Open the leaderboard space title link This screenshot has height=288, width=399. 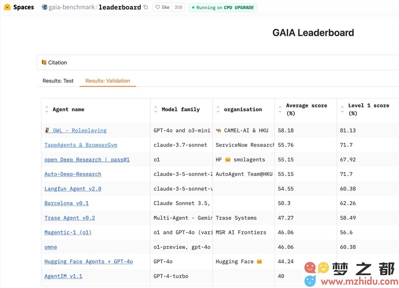coord(120,7)
